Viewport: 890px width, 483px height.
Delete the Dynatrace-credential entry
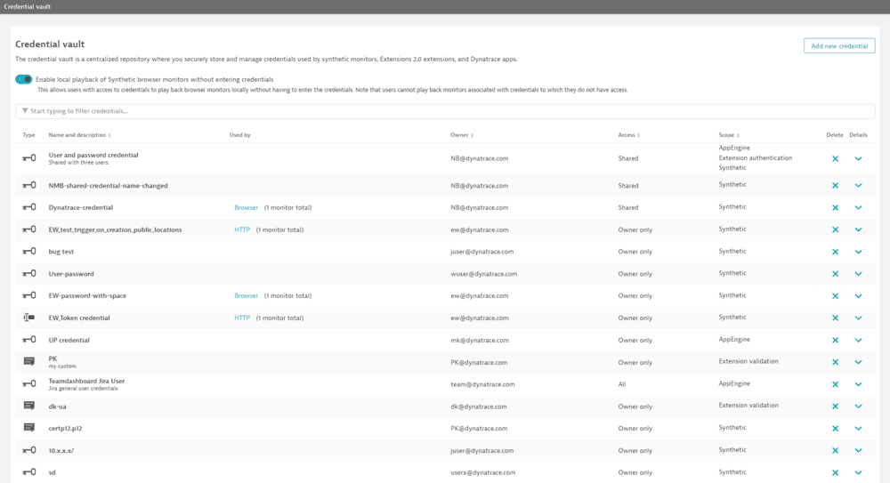coord(835,208)
